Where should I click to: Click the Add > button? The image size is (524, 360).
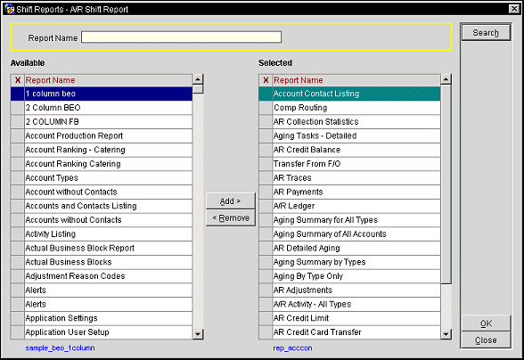[x=231, y=200]
